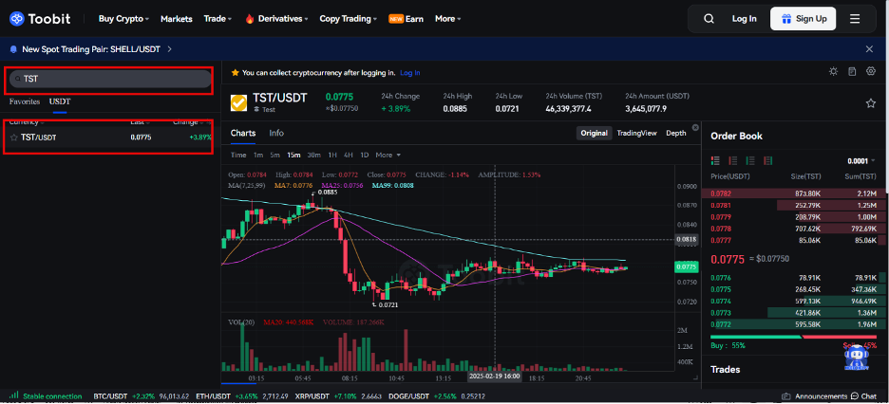Screen dimensions: 889x404
Task: Open the Earn page
Action: (x=406, y=19)
